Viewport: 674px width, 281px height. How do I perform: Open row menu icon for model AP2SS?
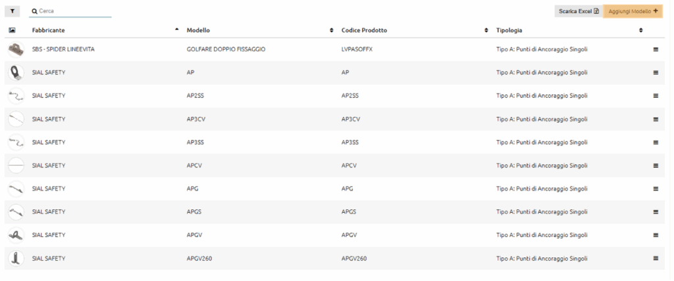pos(656,96)
